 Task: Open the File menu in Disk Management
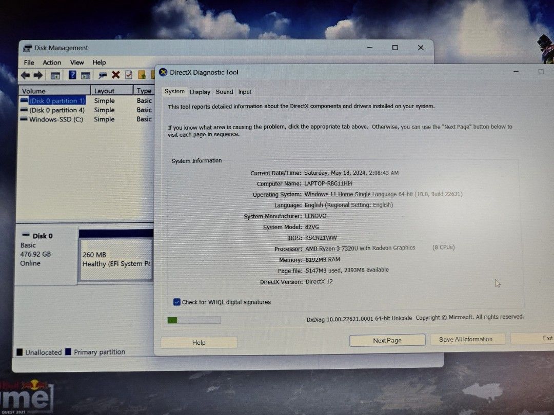point(29,63)
